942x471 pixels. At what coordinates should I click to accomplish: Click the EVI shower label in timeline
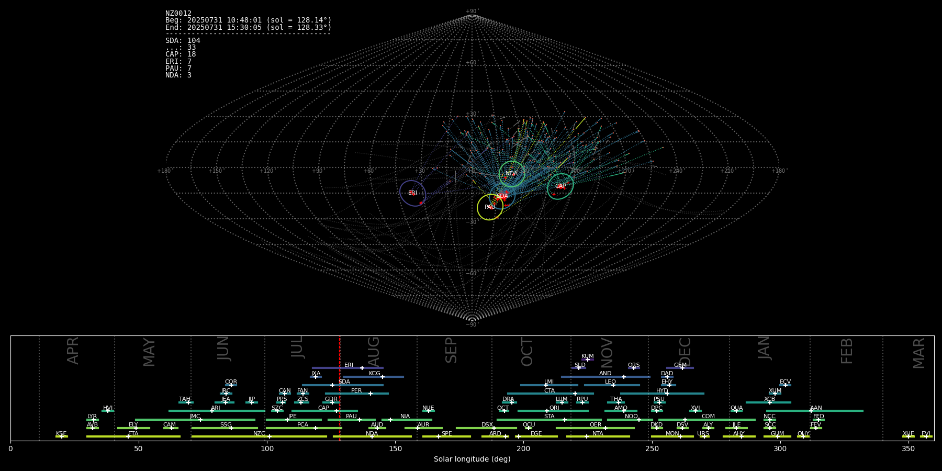(926, 434)
